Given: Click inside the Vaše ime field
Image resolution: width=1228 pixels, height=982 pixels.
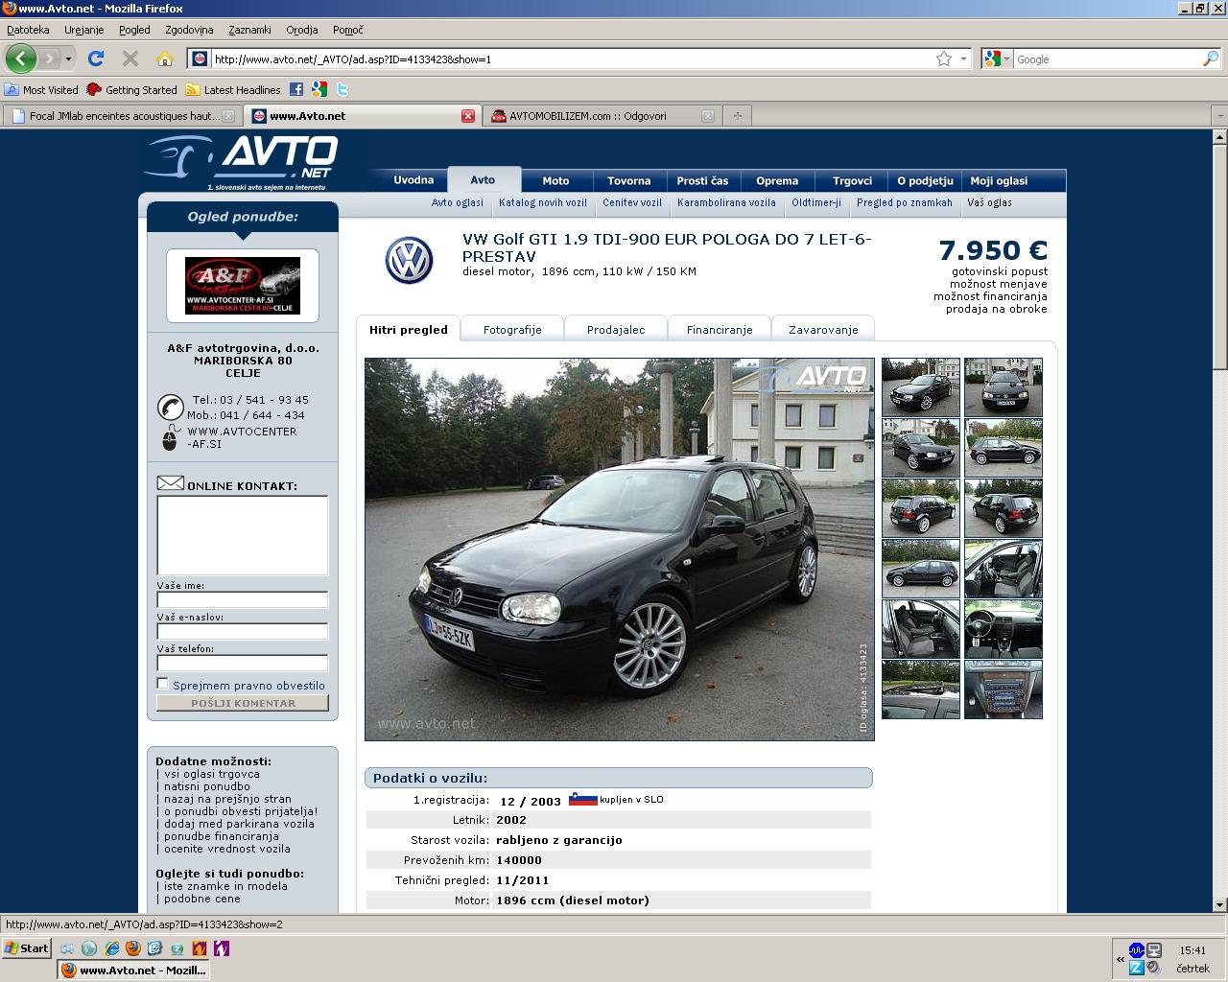Looking at the screenshot, I should (x=243, y=599).
